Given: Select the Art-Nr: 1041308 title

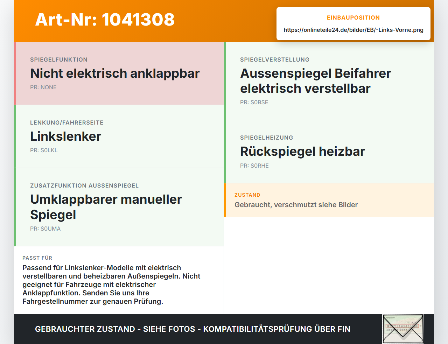Looking at the screenshot, I should [x=105, y=20].
